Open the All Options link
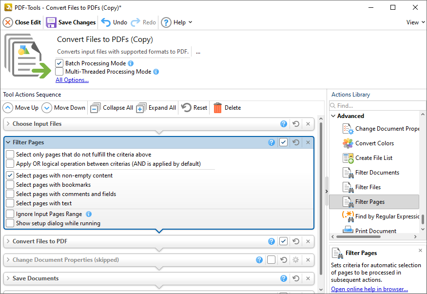Screen dimensions: 427x294 [72, 80]
